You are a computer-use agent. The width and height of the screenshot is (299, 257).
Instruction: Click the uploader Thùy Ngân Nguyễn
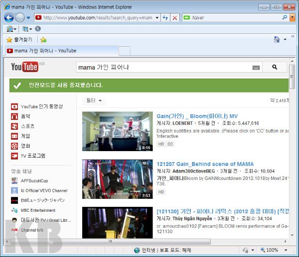point(192,219)
